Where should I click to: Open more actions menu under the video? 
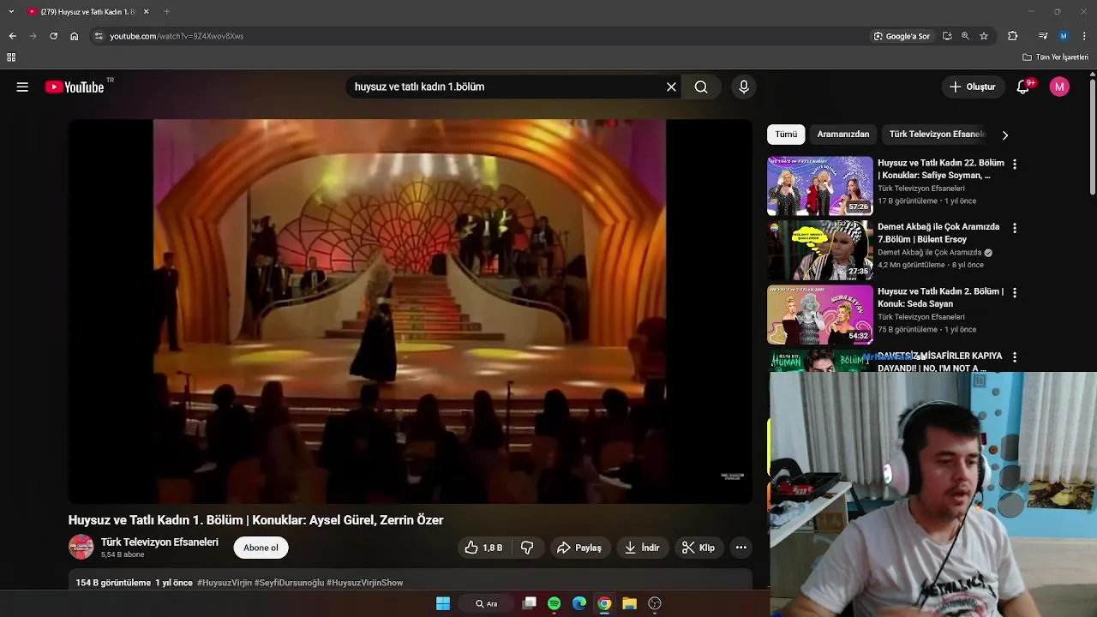[x=741, y=548]
